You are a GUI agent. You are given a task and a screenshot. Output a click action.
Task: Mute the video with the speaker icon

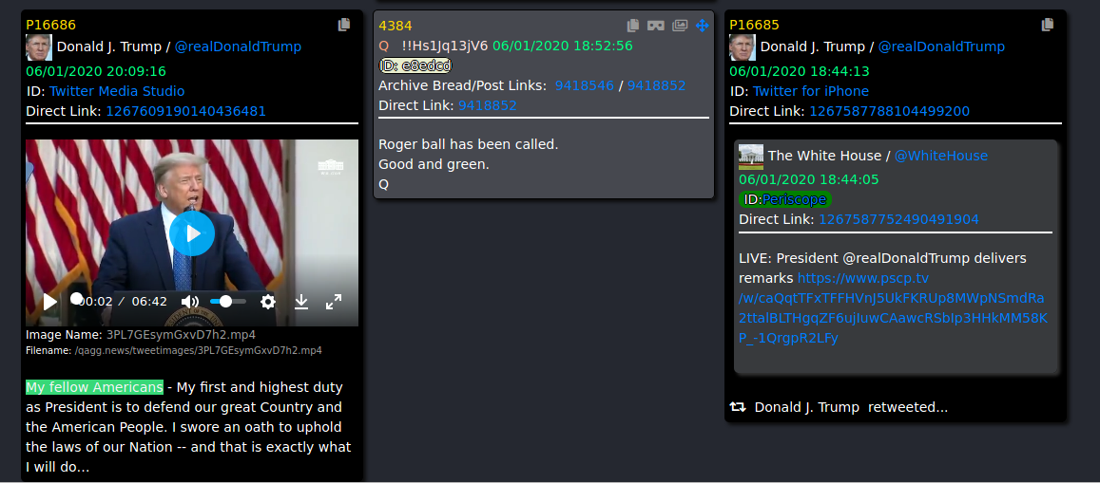click(190, 302)
